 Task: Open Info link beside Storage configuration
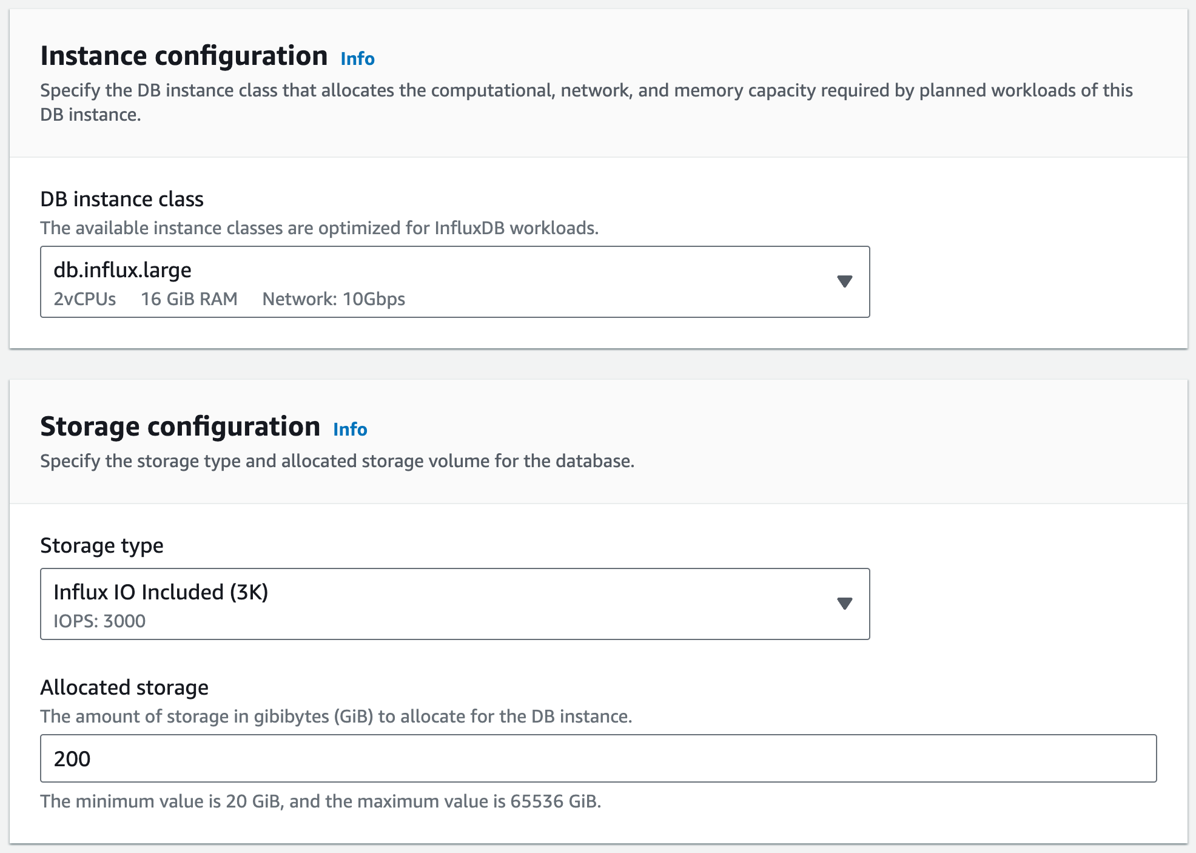[350, 430]
